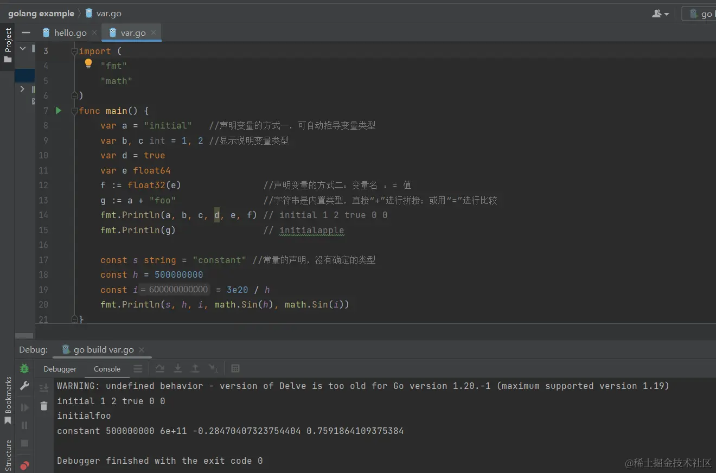This screenshot has height=473, width=716.
Task: Click the "constant" string literal on line 17
Action: point(219,260)
